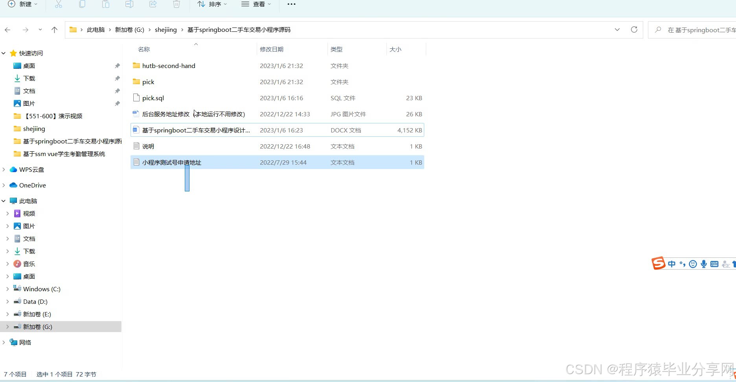Click the Delete trash icon
This screenshot has height=382, width=736.
(x=177, y=4)
